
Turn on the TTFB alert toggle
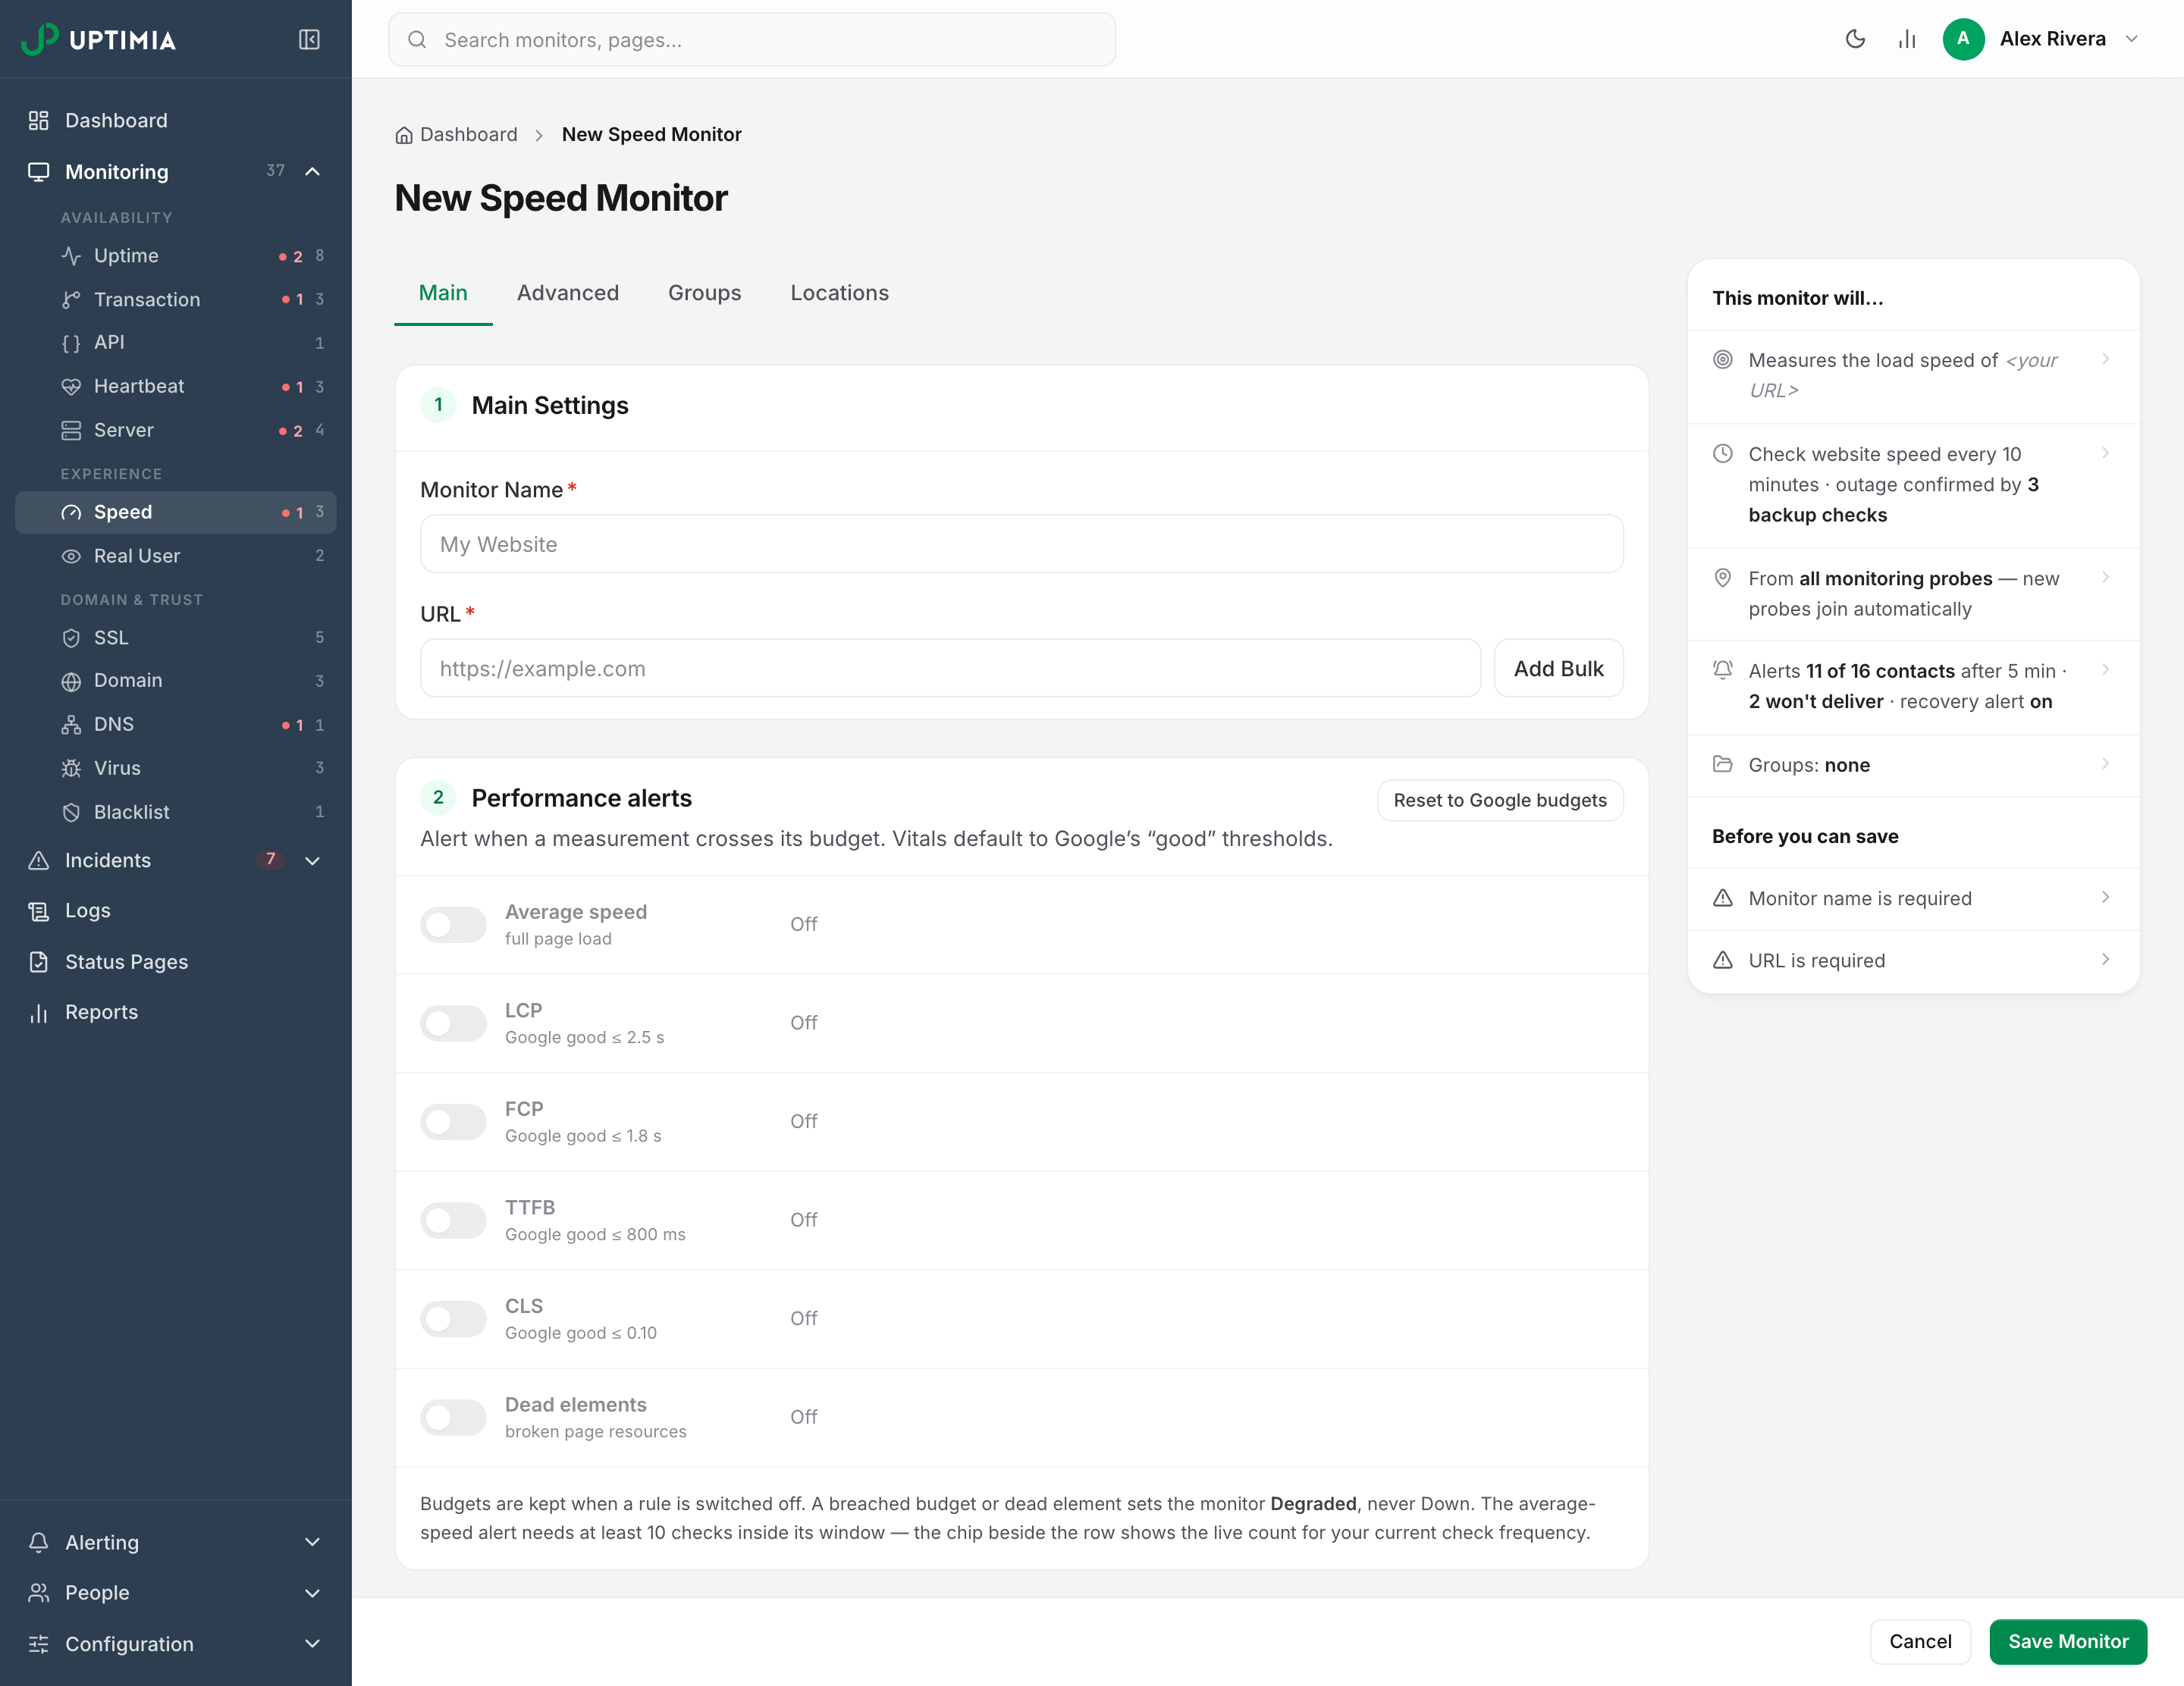pos(453,1221)
